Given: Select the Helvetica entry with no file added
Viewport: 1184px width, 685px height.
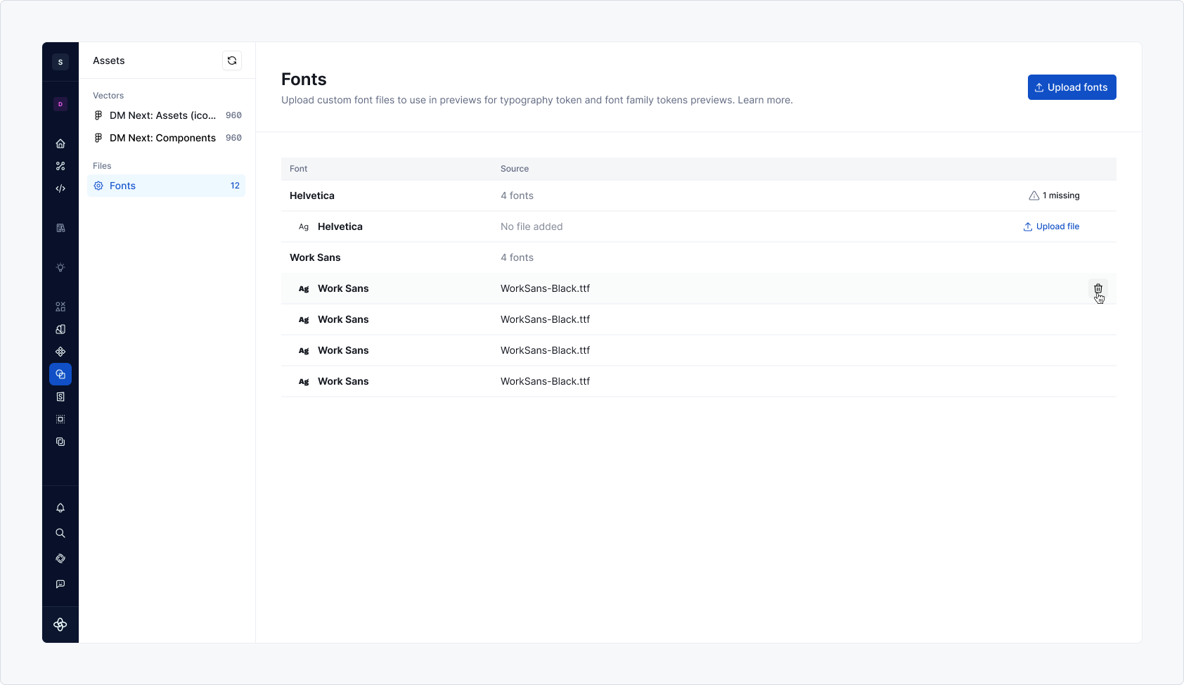Looking at the screenshot, I should coord(699,226).
